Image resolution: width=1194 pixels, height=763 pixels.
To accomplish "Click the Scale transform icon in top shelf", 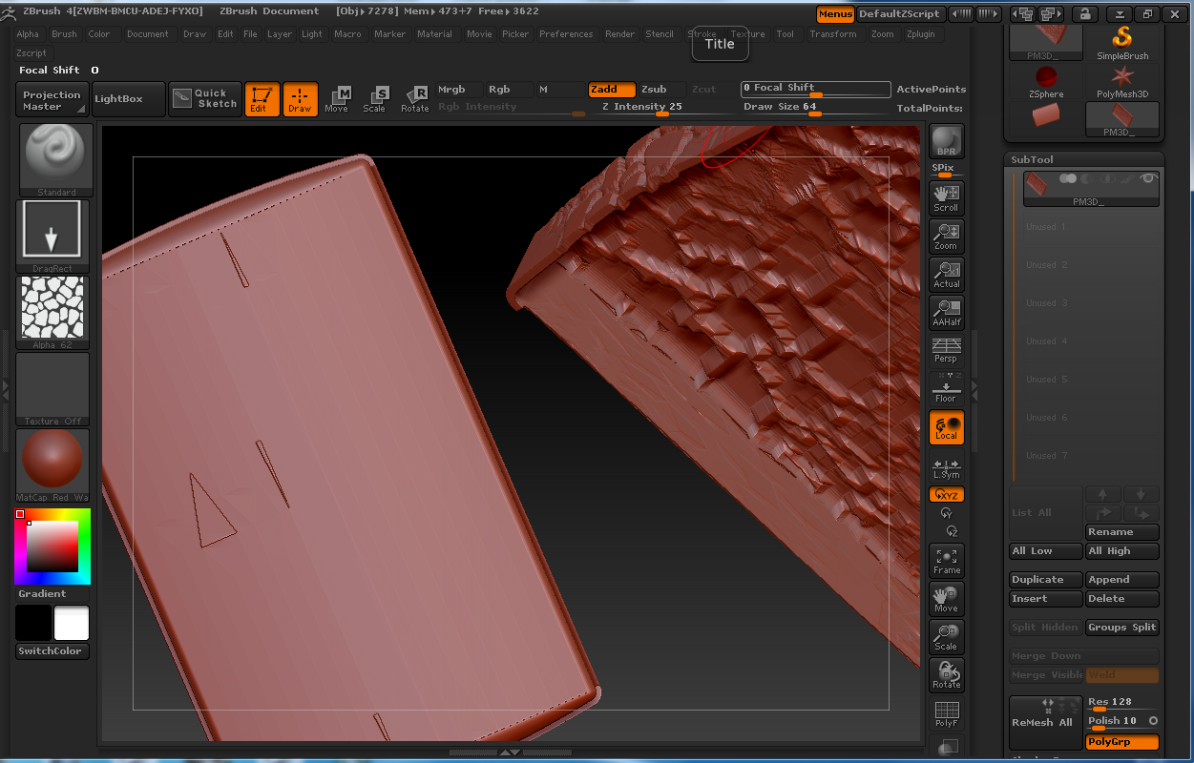I will (375, 98).
